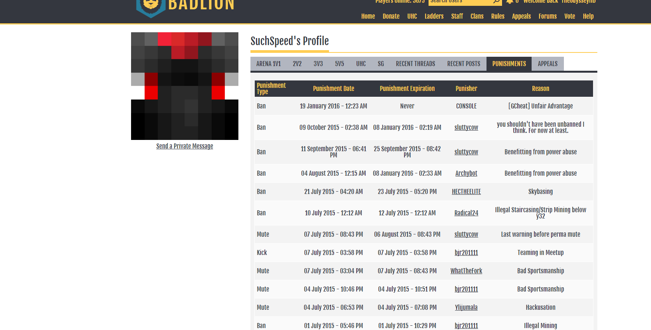
Task: Open the Clans menu item
Action: (x=477, y=16)
